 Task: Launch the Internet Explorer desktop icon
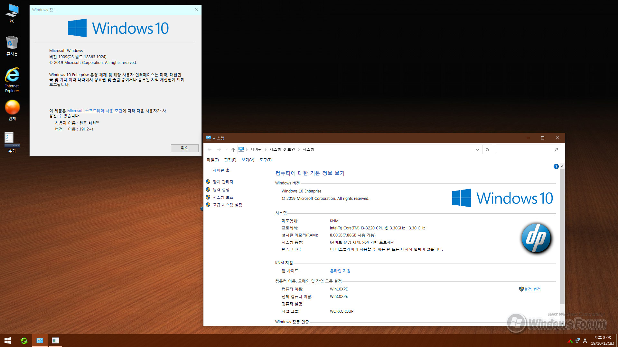pyautogui.click(x=12, y=80)
